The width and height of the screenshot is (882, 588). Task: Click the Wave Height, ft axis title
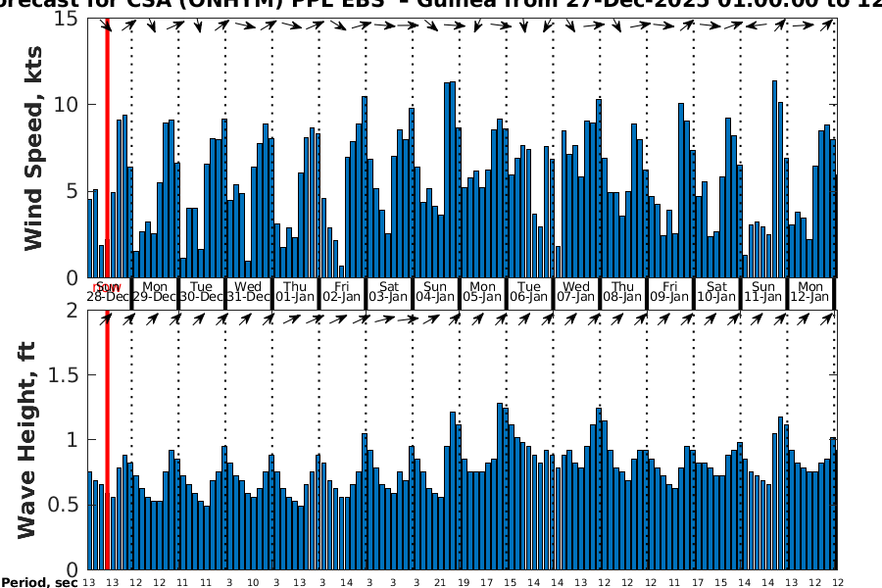pos(27,439)
